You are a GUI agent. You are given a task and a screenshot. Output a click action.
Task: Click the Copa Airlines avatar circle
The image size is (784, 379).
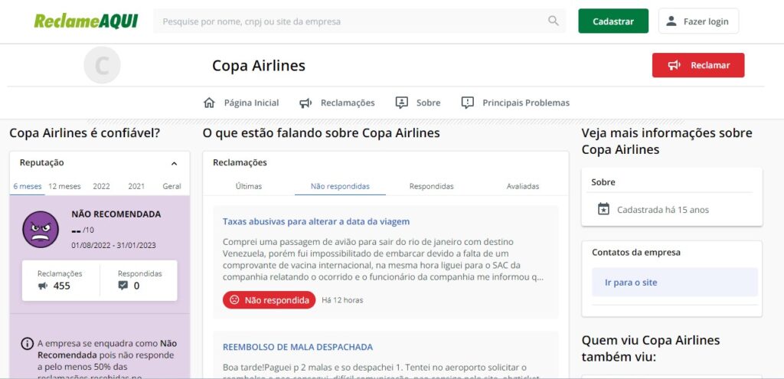click(x=102, y=65)
